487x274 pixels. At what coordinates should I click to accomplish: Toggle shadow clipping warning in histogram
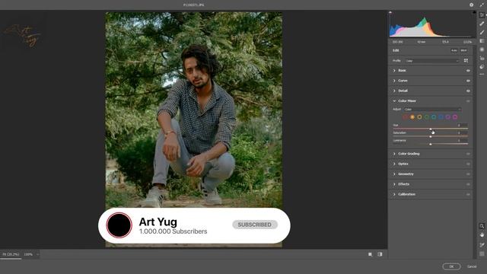click(390, 12)
